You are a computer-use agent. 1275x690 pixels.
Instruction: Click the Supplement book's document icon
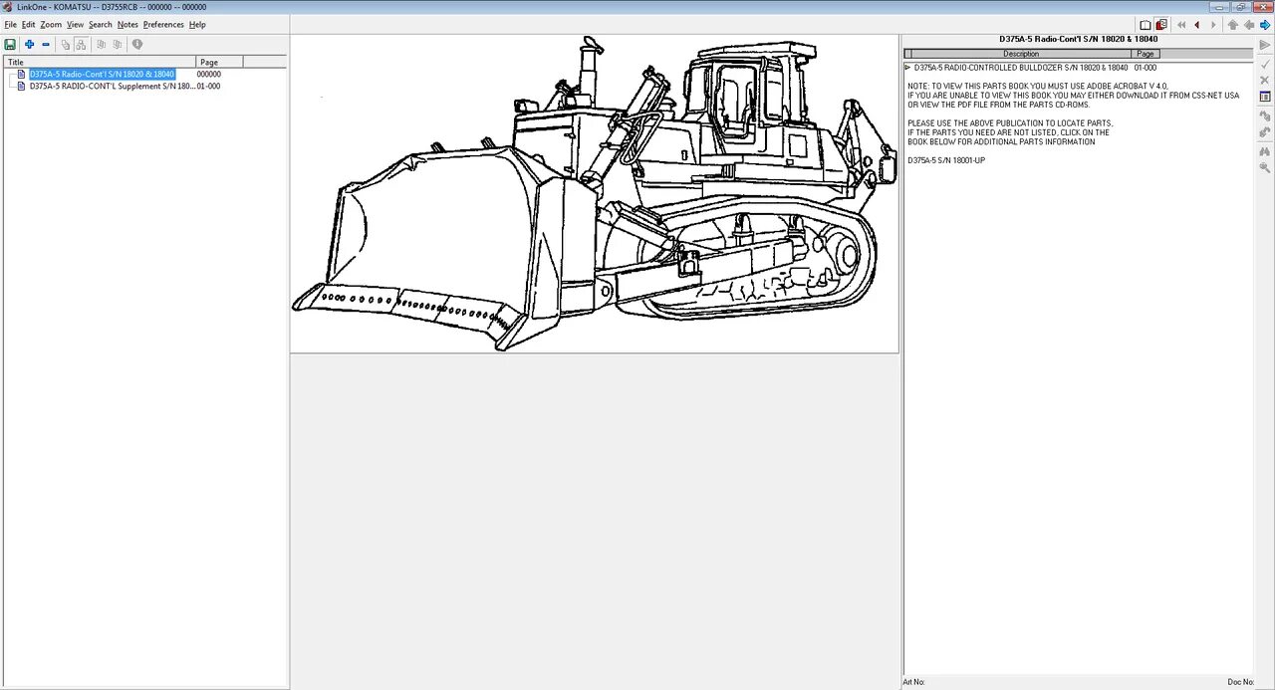[x=22, y=86]
